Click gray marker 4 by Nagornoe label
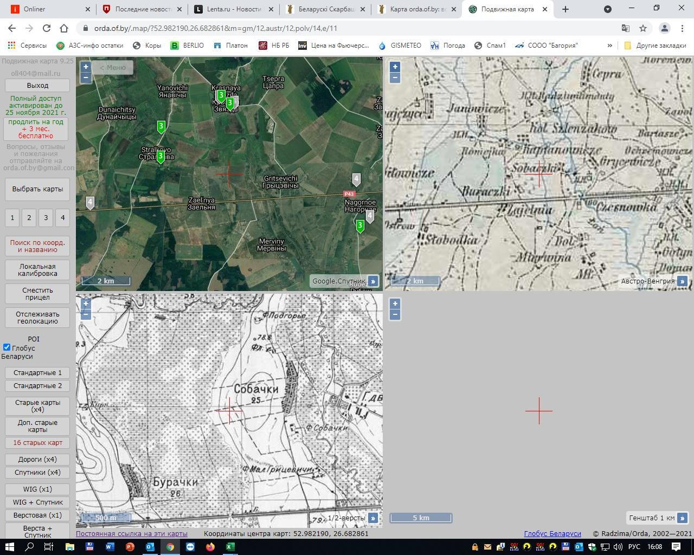 tap(370, 216)
